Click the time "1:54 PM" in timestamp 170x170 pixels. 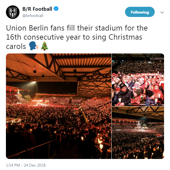point(13,165)
